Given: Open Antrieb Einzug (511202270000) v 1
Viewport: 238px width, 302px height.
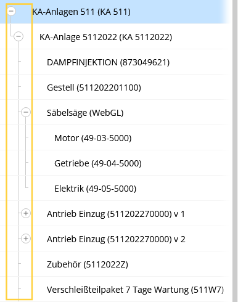Looking at the screenshot, I should [116, 214].
